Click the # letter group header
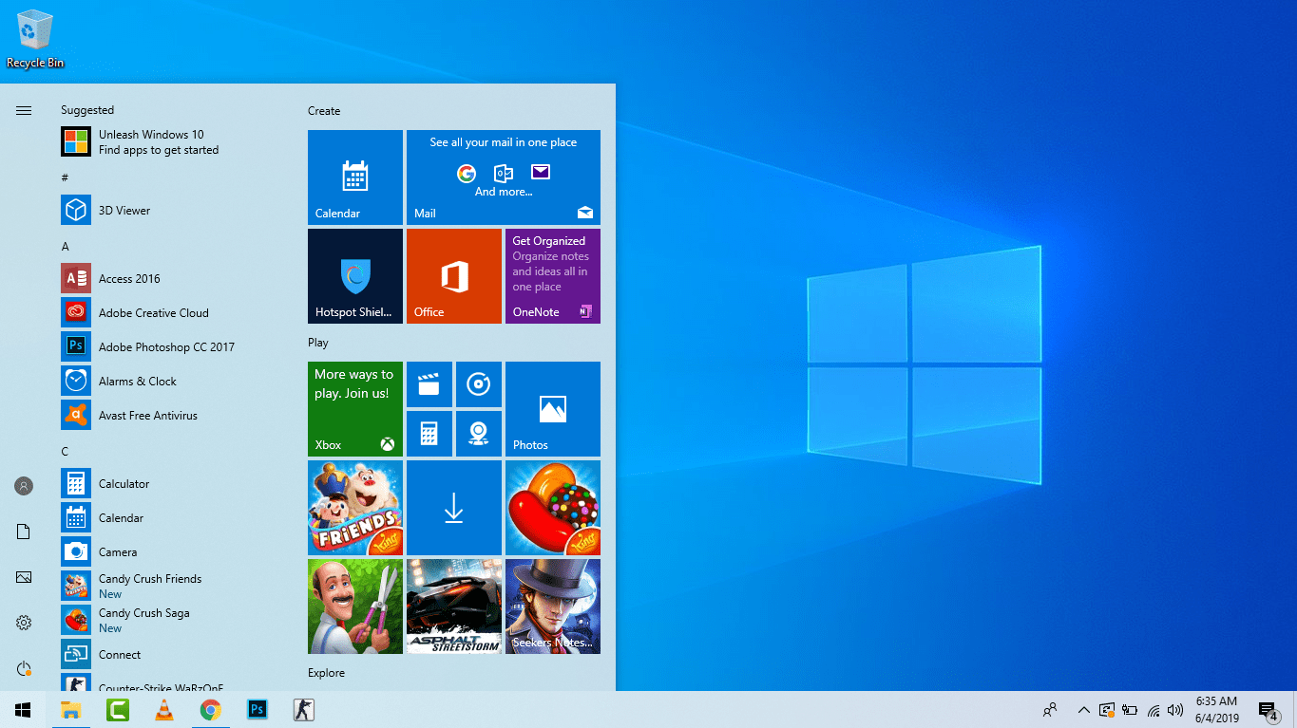Viewport: 1297px width, 728px height. (x=65, y=177)
